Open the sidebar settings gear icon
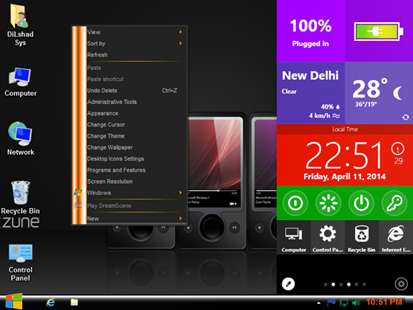413x310 pixels. click(x=401, y=284)
